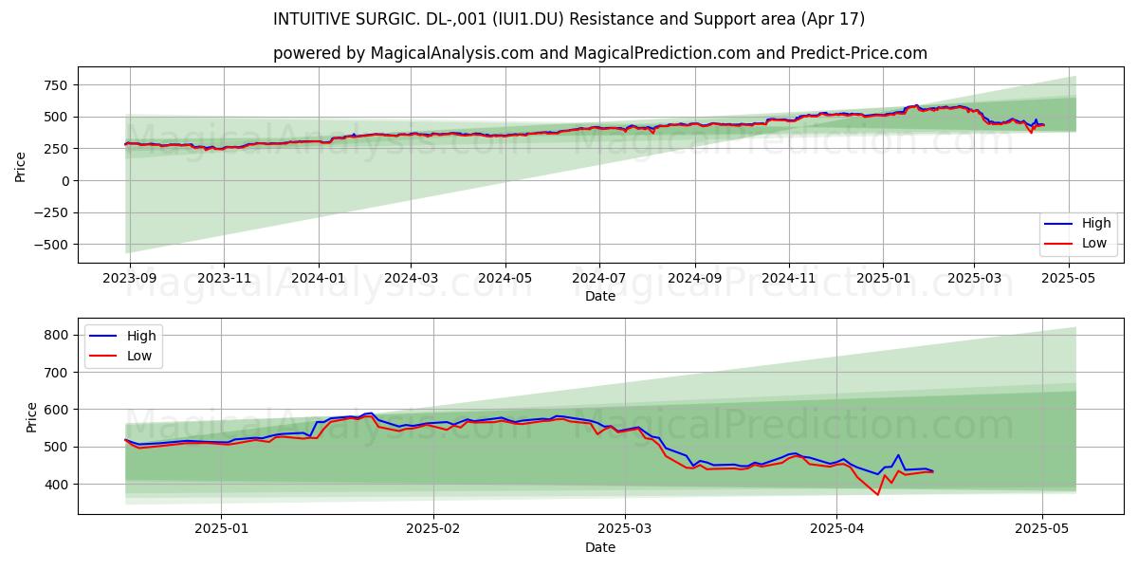Click the '2023-11' tick label
The image size is (1138, 569).
[224, 277]
